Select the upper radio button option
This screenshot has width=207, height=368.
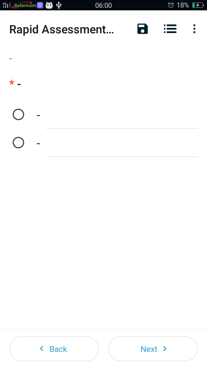coord(18,115)
